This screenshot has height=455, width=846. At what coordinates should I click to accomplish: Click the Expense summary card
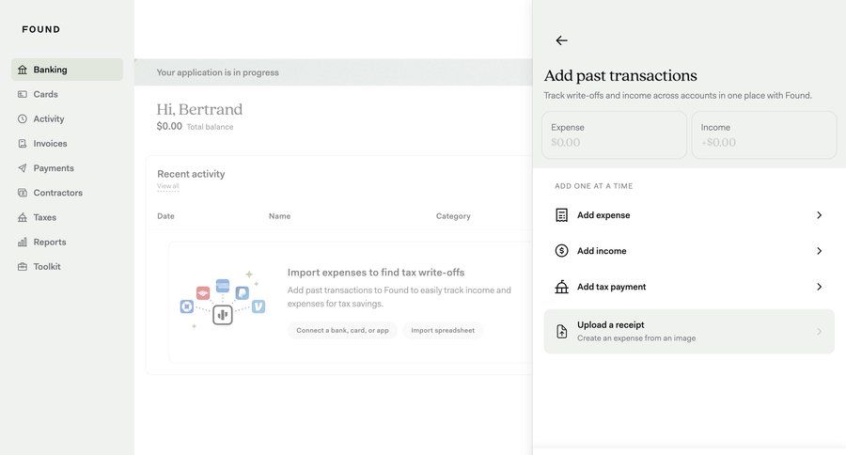click(x=614, y=135)
